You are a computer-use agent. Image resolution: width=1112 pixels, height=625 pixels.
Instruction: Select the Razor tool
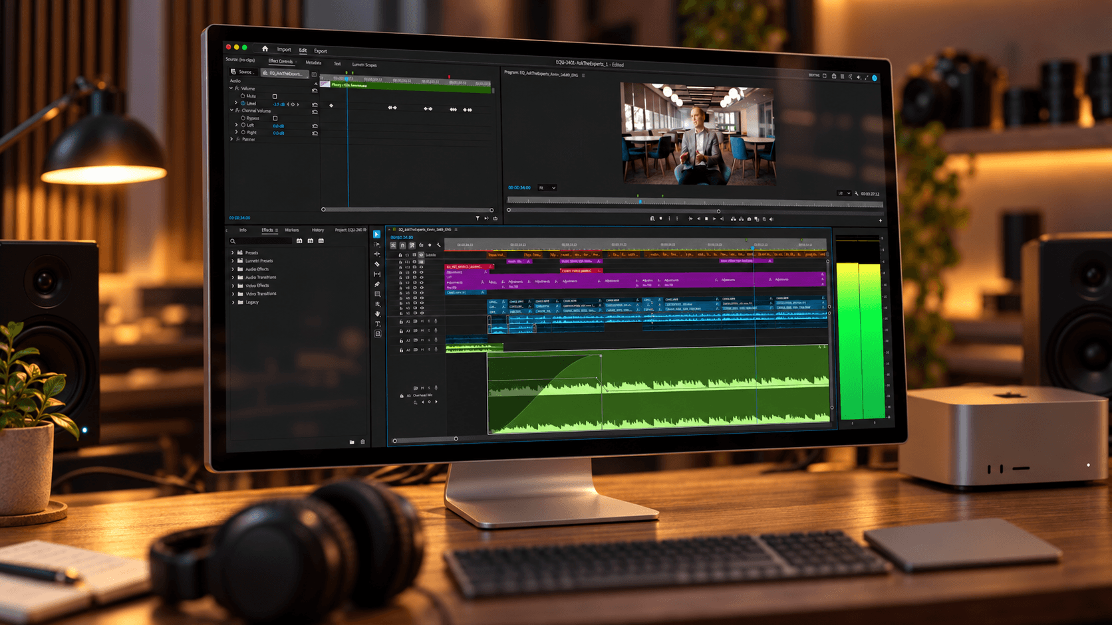[376, 264]
